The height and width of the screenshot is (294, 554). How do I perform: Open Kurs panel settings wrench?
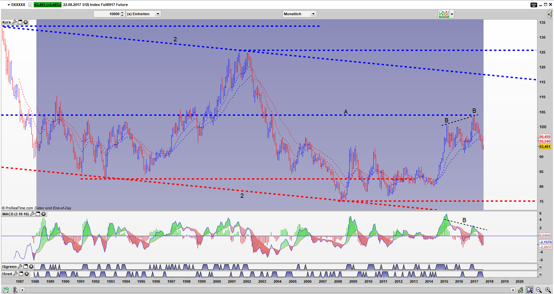coord(14,22)
